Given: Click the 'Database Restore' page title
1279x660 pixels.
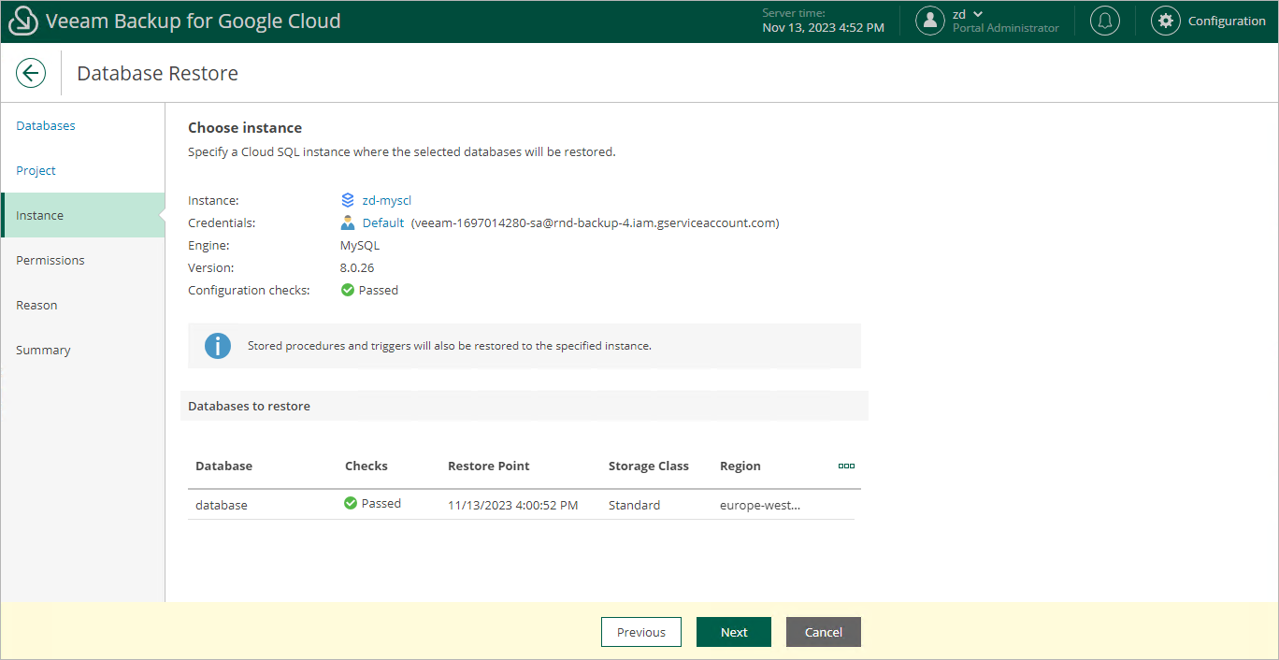Looking at the screenshot, I should click(158, 73).
